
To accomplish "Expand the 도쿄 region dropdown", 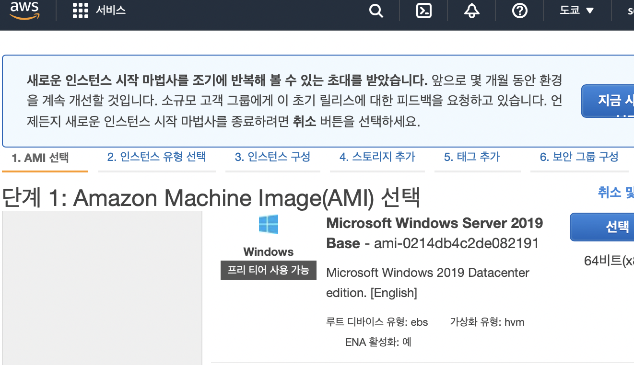I will click(577, 11).
